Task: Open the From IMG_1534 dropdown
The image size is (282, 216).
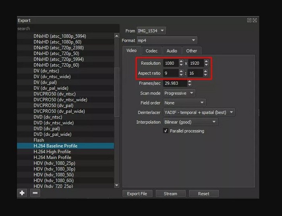Action: pyautogui.click(x=151, y=31)
